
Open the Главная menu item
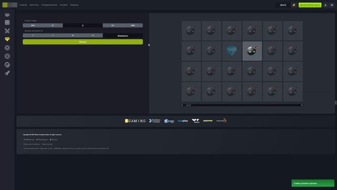click(x=23, y=5)
